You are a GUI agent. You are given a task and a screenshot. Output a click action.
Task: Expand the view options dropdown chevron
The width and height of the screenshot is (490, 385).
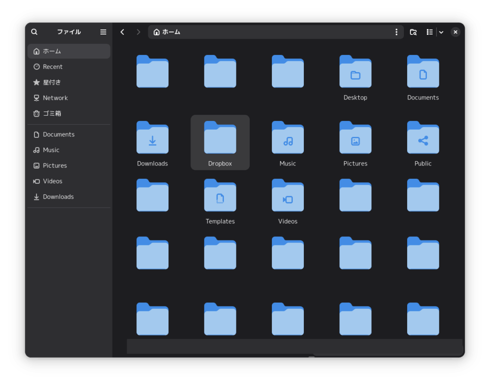pos(441,32)
